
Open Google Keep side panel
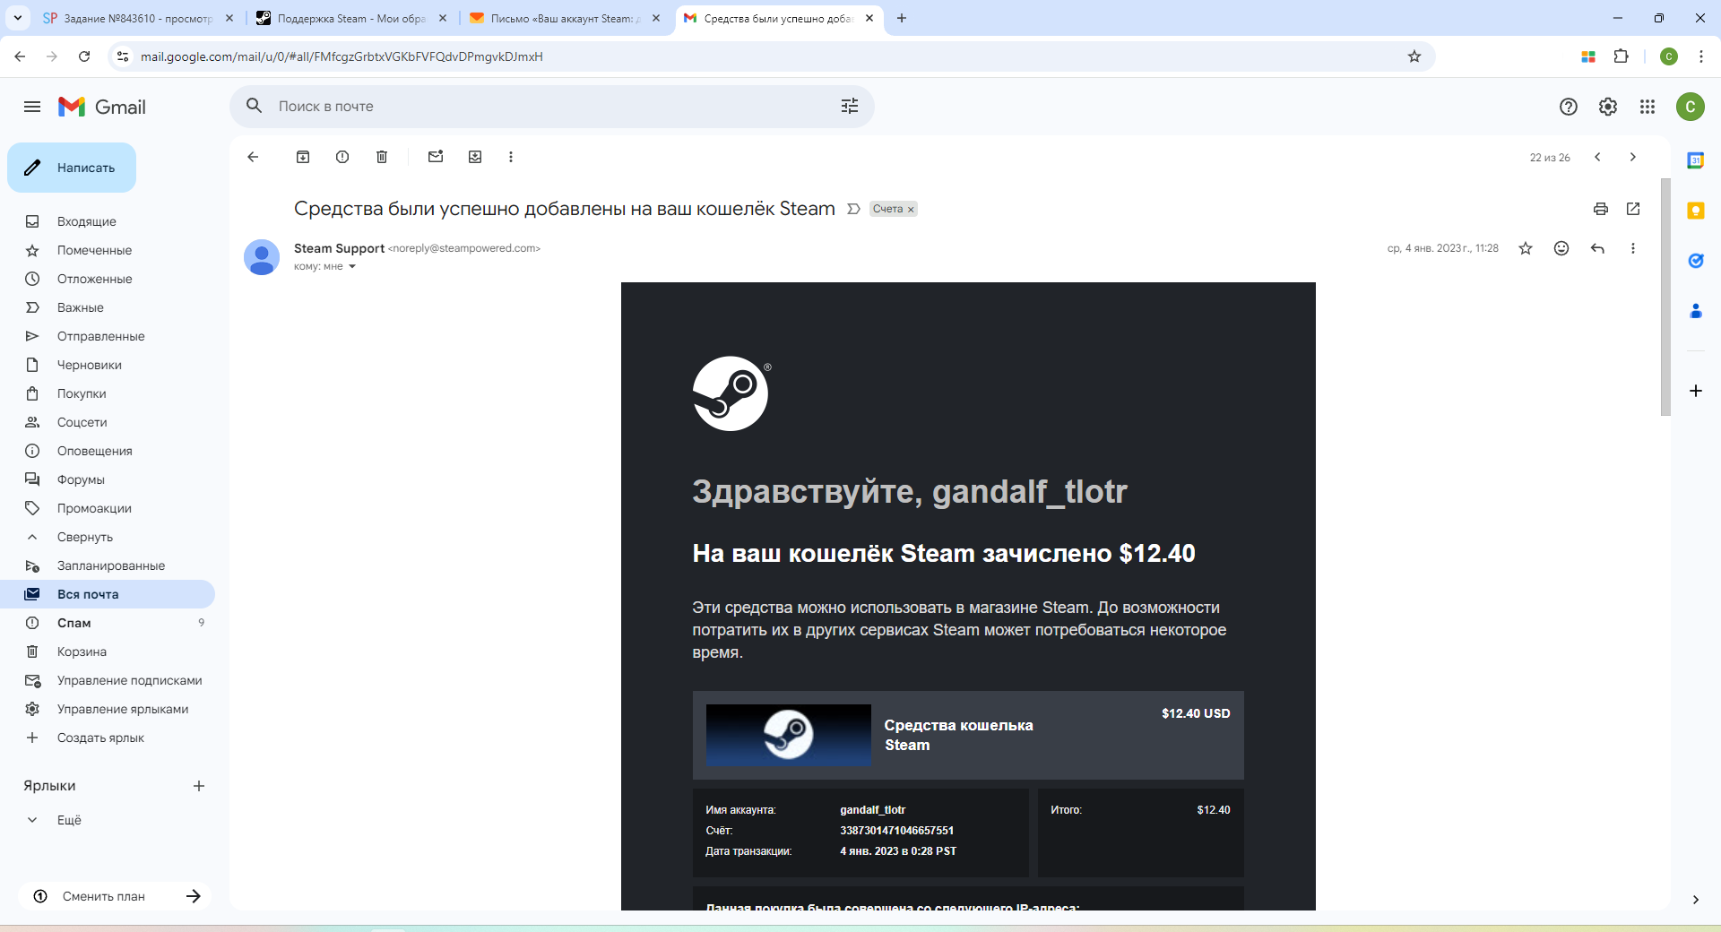(x=1695, y=211)
